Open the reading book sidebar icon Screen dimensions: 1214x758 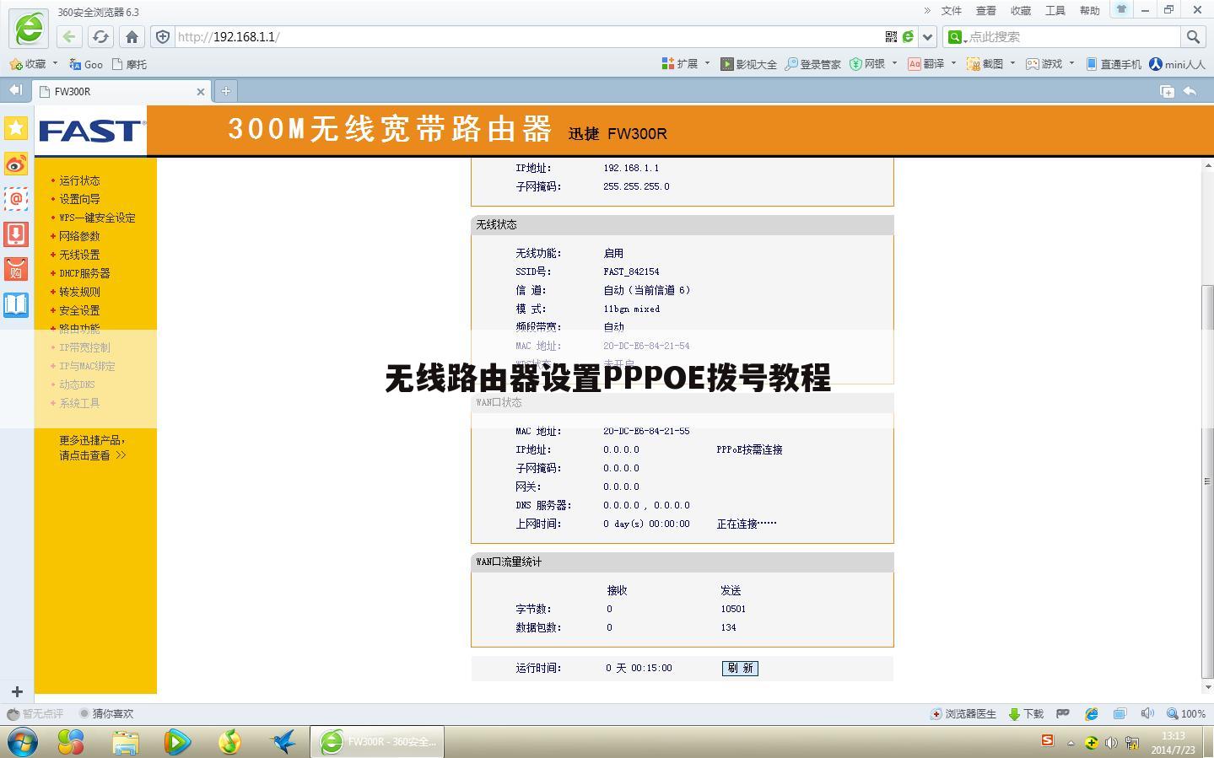tap(16, 304)
